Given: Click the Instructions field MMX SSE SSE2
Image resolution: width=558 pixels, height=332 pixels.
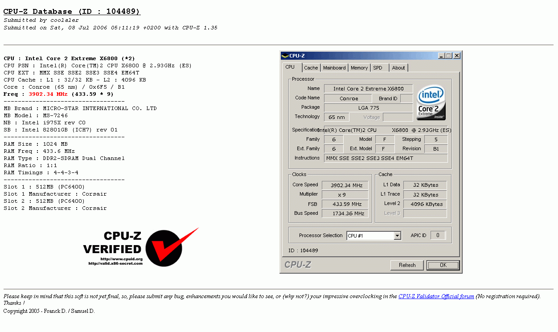Looking at the screenshot, I should click(x=386, y=158).
